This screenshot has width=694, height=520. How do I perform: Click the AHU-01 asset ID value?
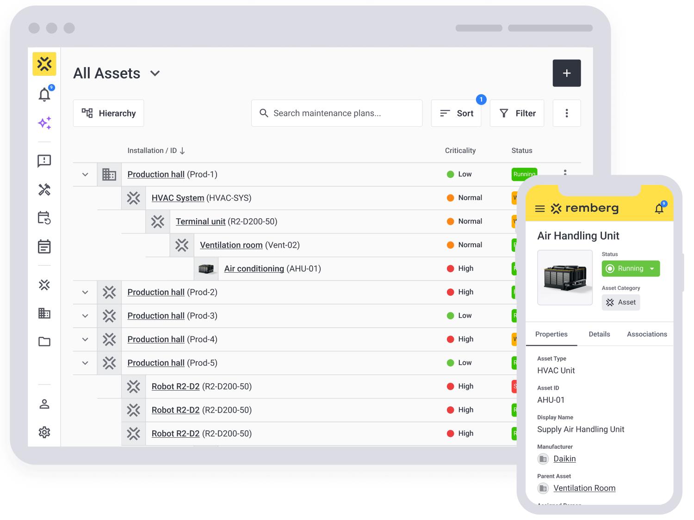pyautogui.click(x=551, y=400)
